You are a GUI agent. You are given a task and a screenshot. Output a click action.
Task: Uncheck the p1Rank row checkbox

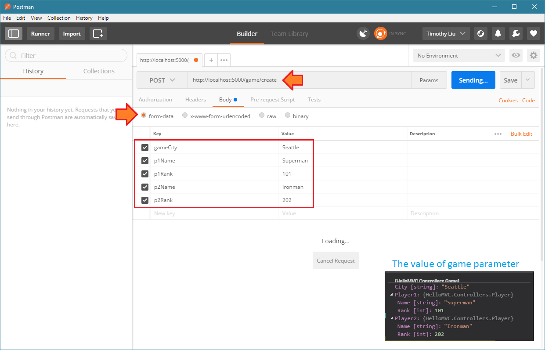145,174
